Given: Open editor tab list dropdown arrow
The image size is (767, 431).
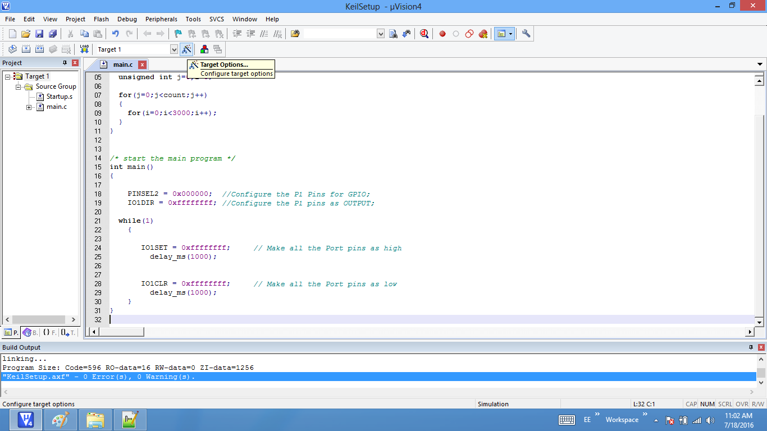Looking at the screenshot, I should click(x=760, y=65).
